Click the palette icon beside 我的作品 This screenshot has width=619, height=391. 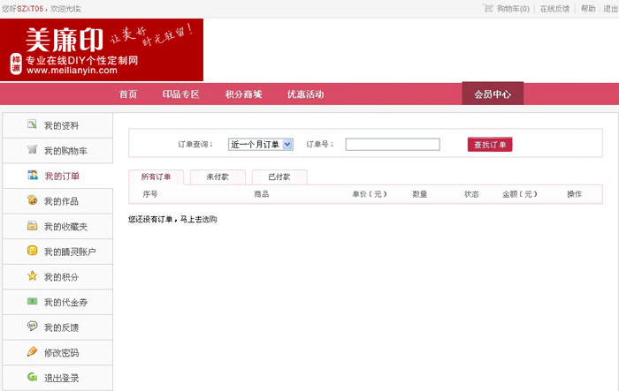(x=32, y=200)
